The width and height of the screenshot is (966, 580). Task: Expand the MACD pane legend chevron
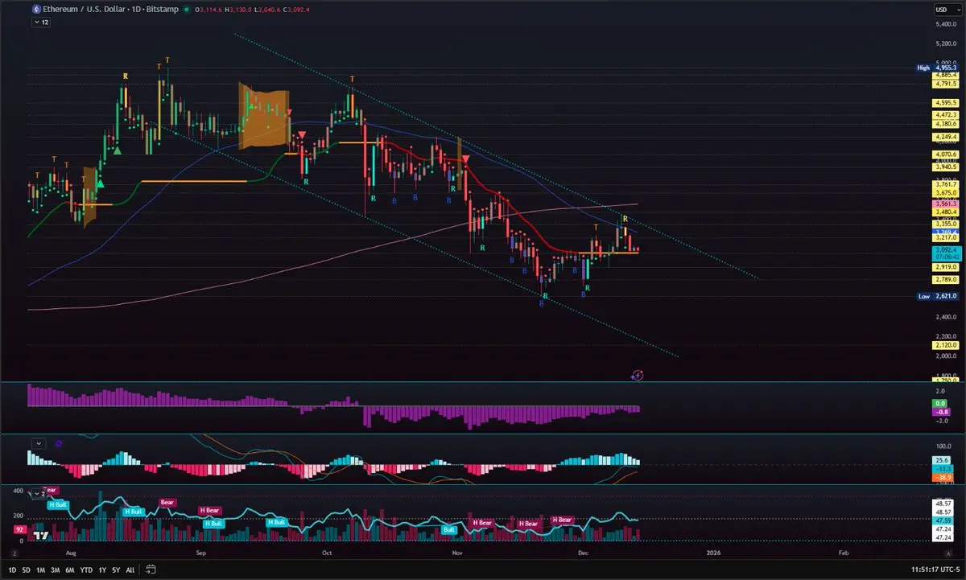coord(38,442)
